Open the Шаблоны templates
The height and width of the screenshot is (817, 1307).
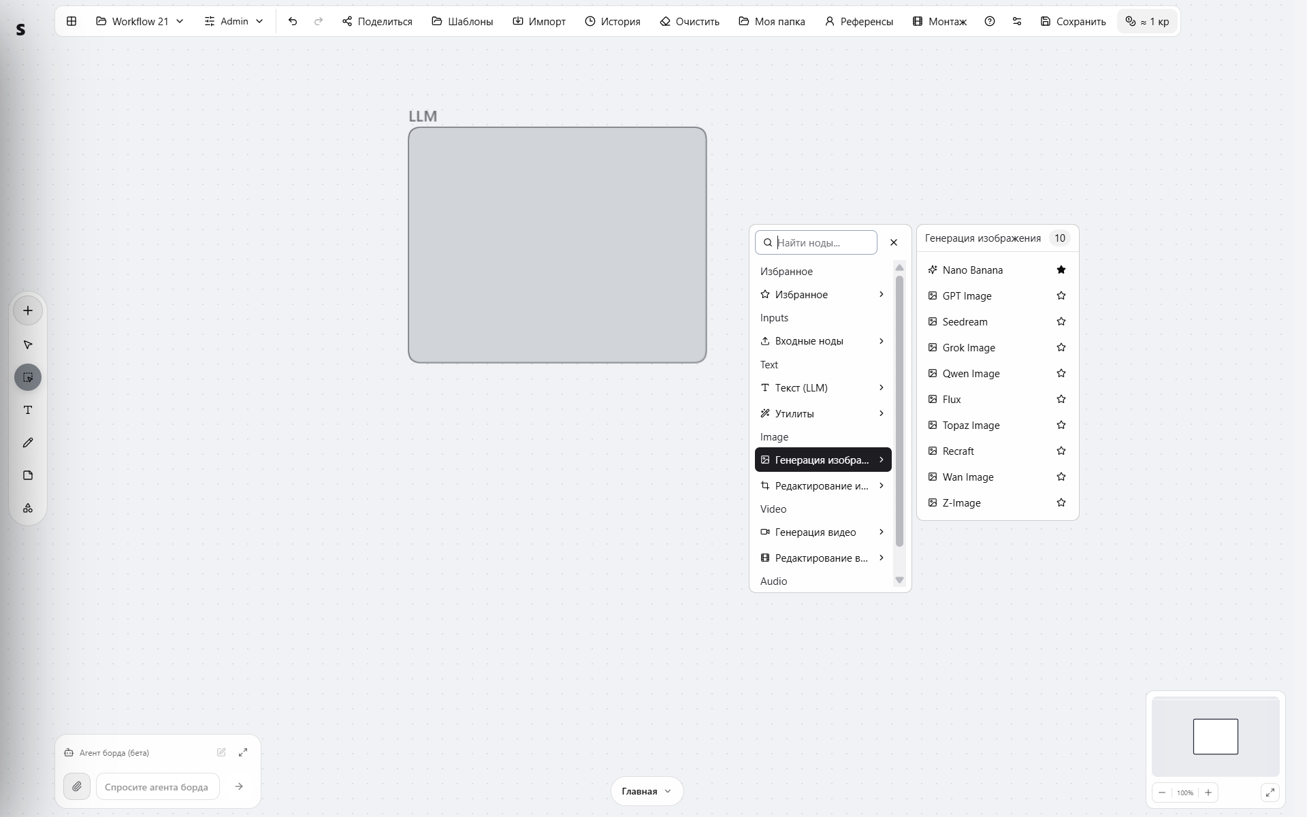point(462,21)
